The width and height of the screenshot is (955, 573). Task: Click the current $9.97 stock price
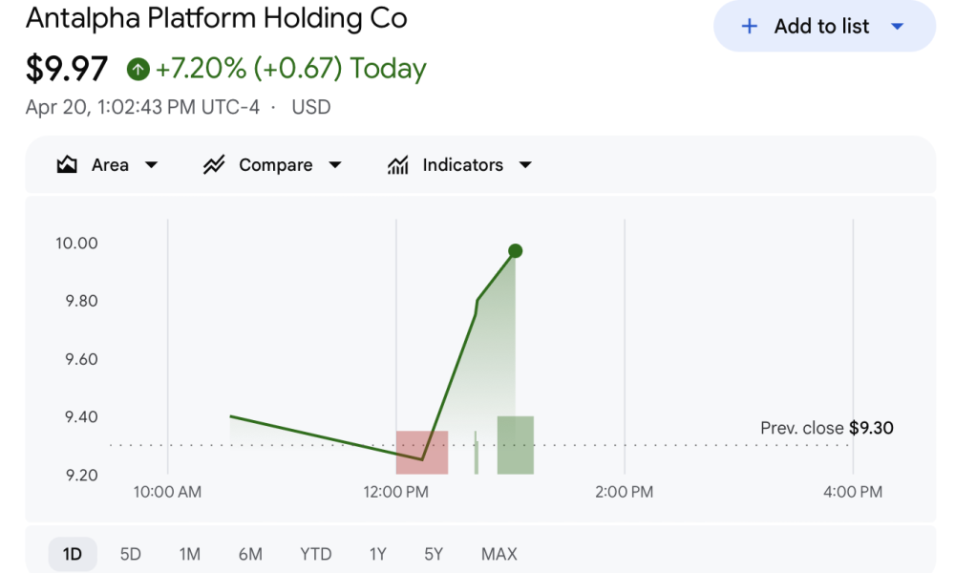tap(66, 69)
